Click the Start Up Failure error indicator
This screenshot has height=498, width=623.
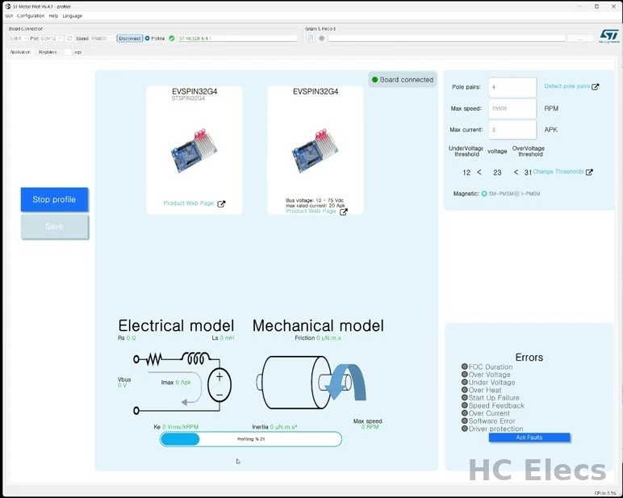(465, 397)
